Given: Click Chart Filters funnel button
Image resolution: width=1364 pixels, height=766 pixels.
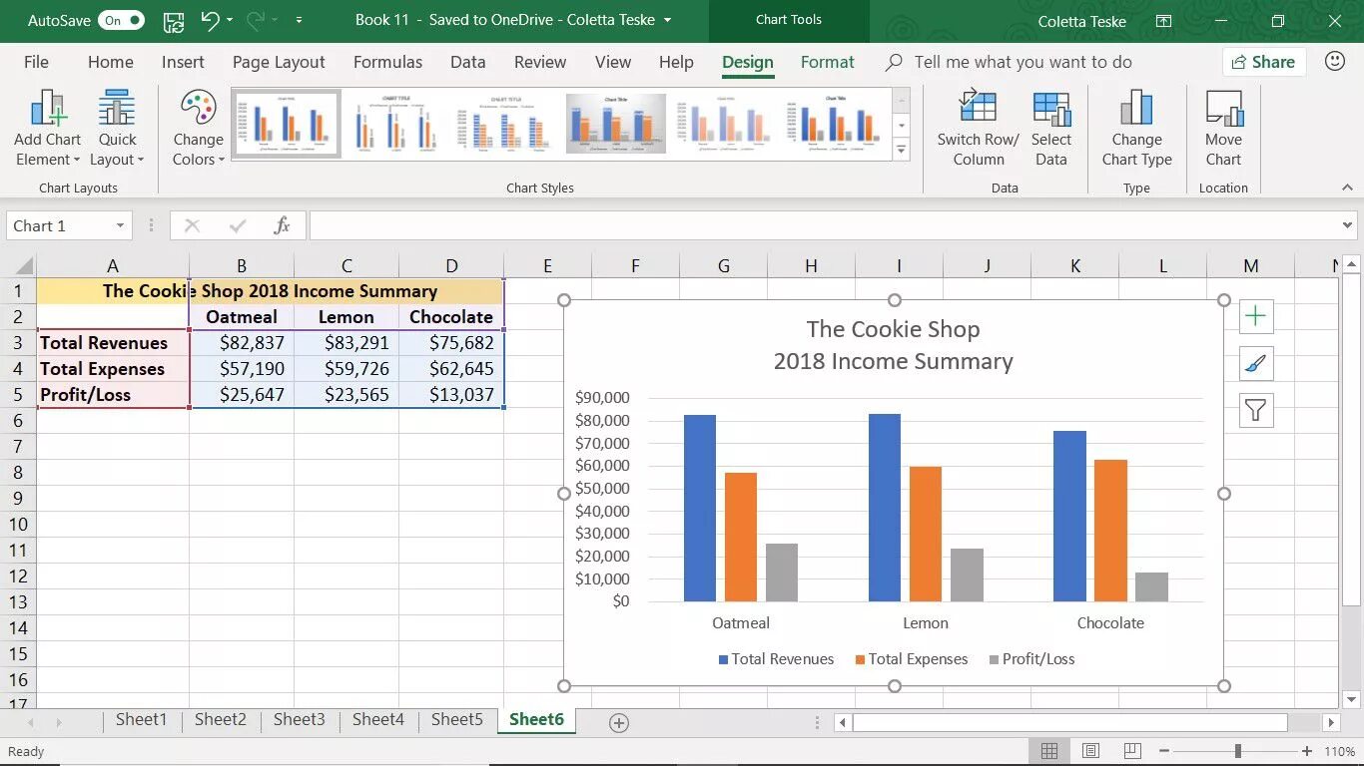Looking at the screenshot, I should pyautogui.click(x=1255, y=410).
